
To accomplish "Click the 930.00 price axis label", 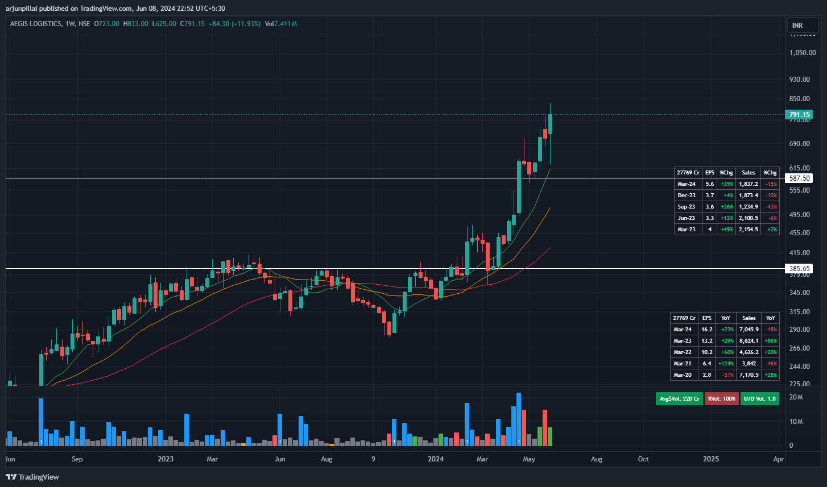I will tap(799, 78).
